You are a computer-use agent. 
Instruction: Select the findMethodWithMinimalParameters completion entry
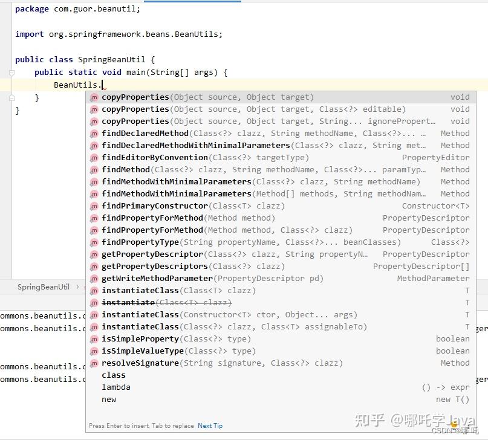click(x=181, y=181)
